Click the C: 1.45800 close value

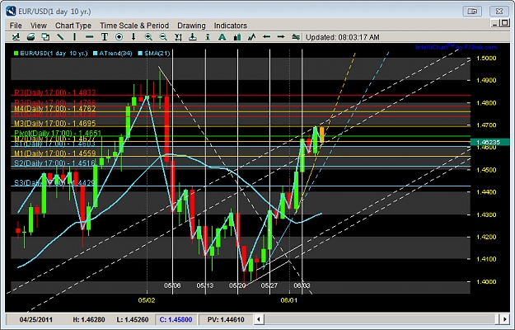[x=176, y=319]
